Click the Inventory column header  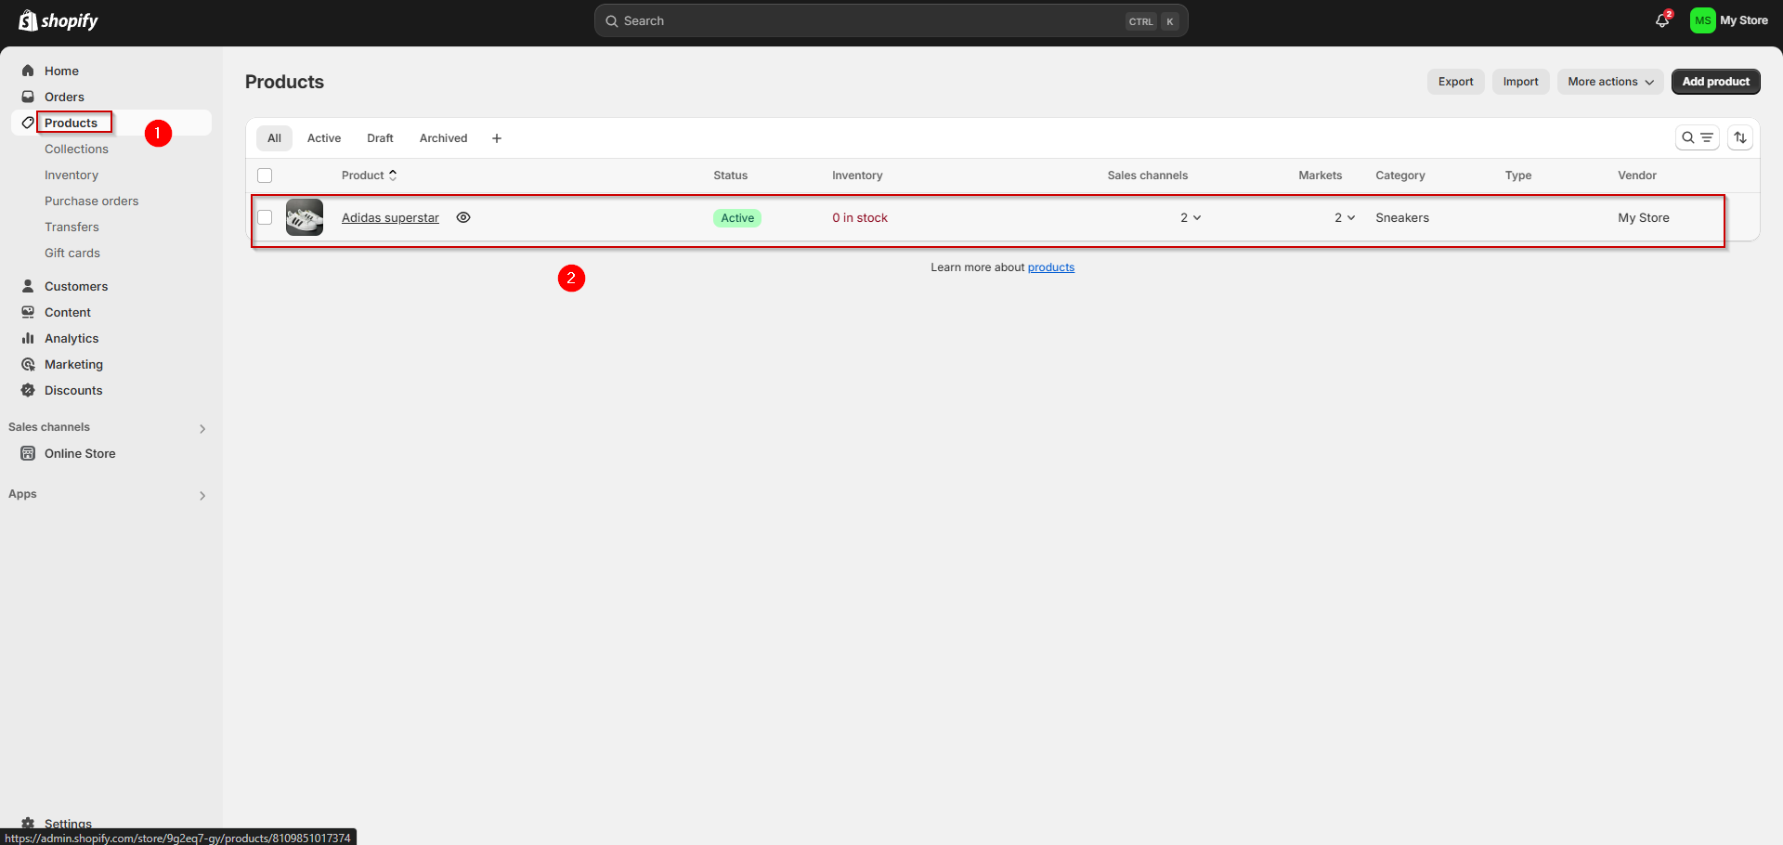click(x=857, y=175)
